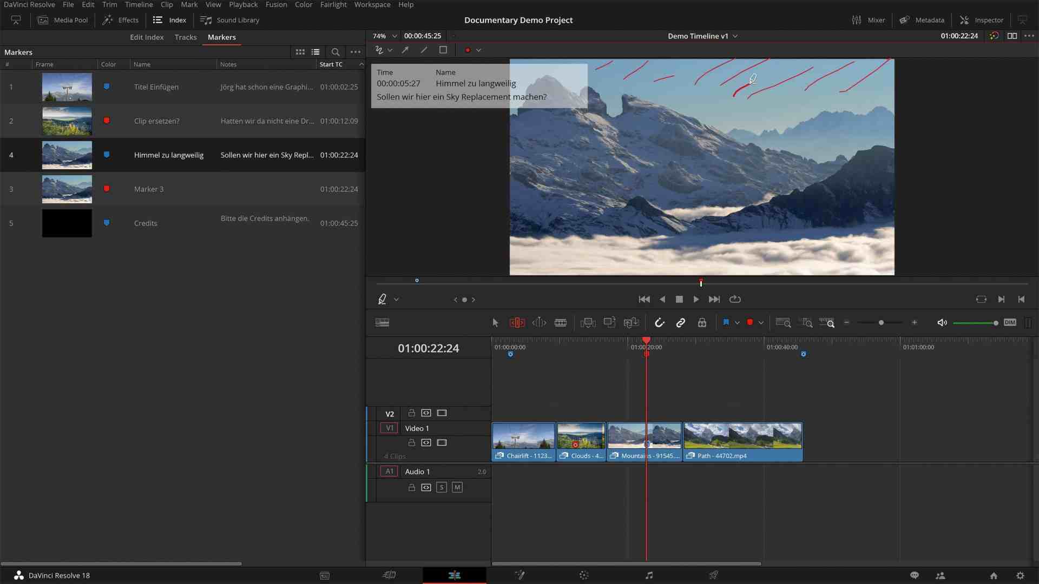This screenshot has height=584, width=1039.
Task: Lock the Video 1 track
Action: (x=411, y=442)
